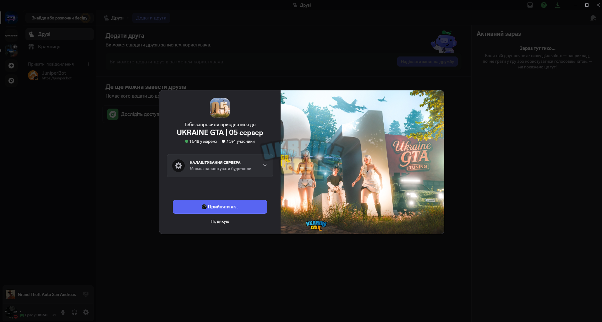
Task: Open the help question mark icon
Action: (544, 5)
